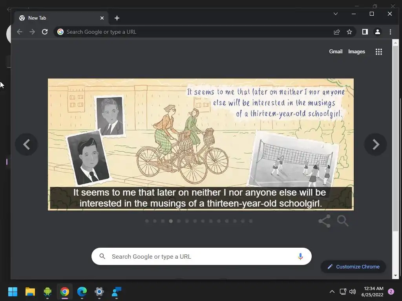This screenshot has height=301, width=402.
Task: Select the third slide dot
Action: coord(163,221)
